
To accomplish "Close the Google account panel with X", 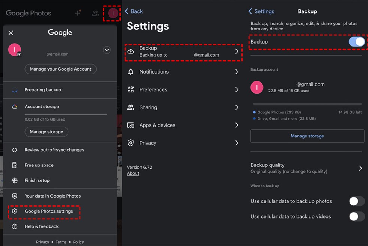I will pos(11,33).
